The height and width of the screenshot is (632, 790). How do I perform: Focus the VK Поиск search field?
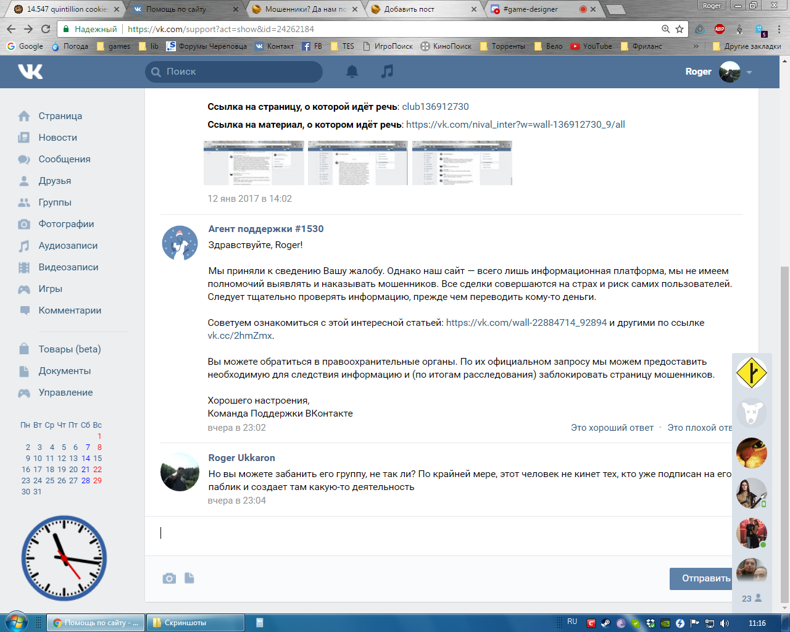(x=234, y=72)
